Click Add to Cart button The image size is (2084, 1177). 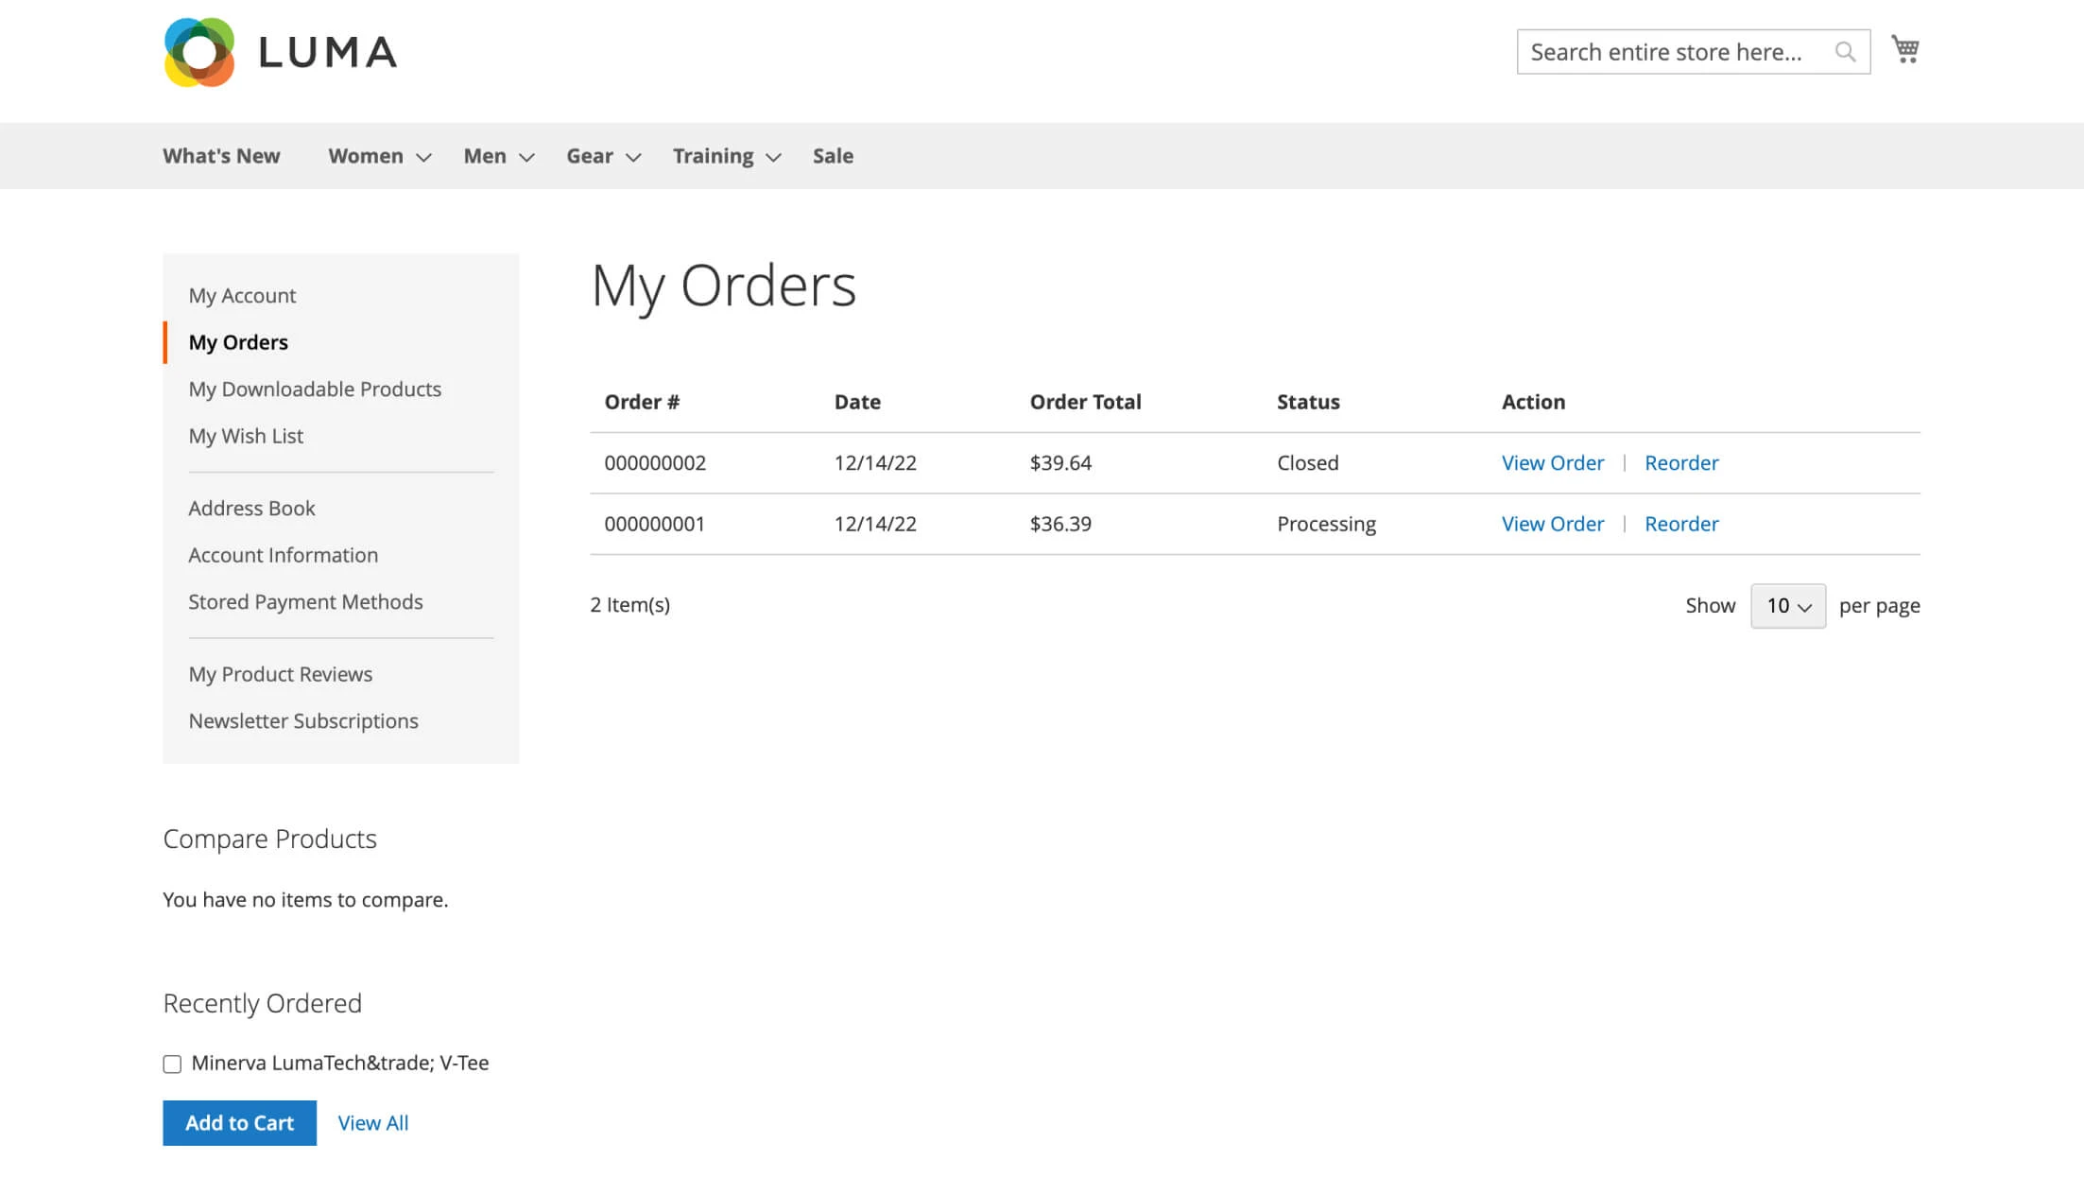239,1122
